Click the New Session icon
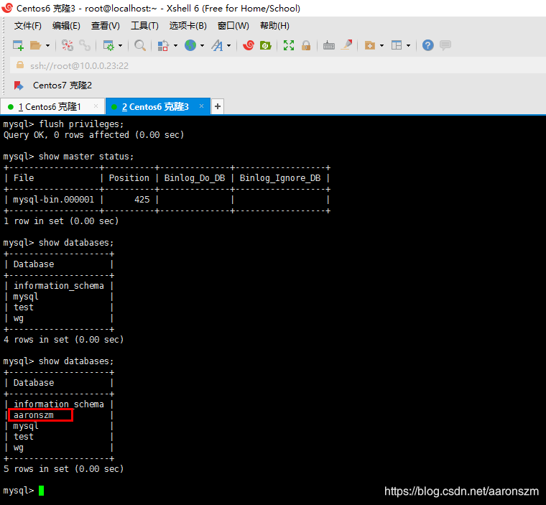Screen dimensions: 546x505 coord(18,45)
